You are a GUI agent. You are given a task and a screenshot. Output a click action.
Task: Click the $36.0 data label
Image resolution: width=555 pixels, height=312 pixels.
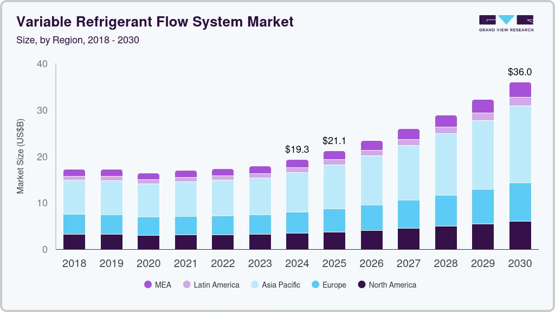[x=520, y=72]
